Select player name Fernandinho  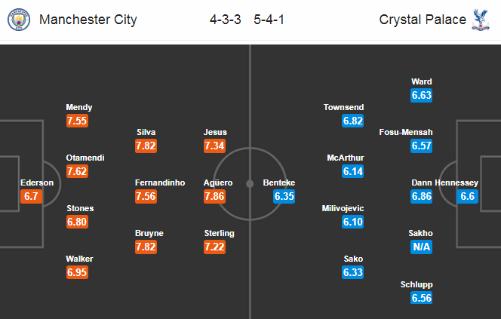tap(160, 183)
